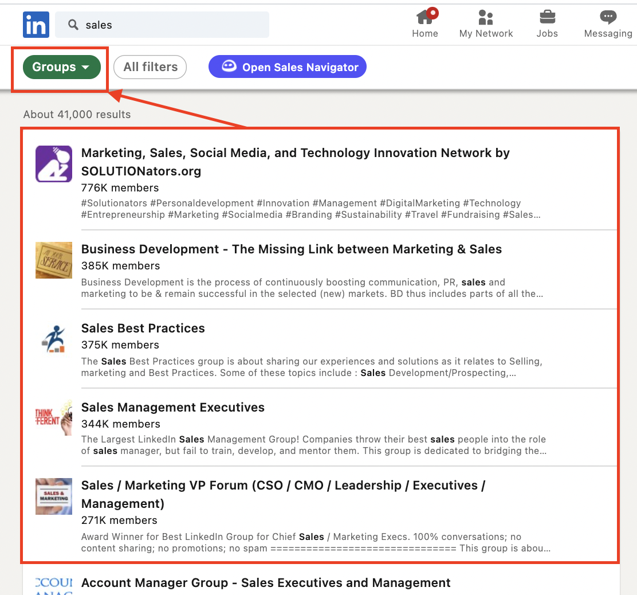Open the Messaging speech bubble icon
Screen dimensions: 637x595
(x=608, y=17)
